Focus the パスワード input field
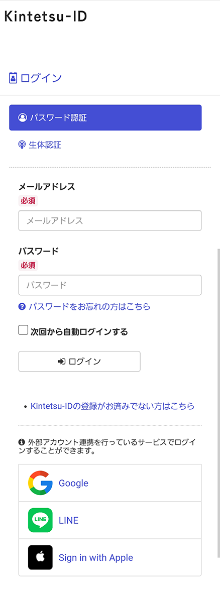Viewport: 220px width, 590px height. (110, 285)
